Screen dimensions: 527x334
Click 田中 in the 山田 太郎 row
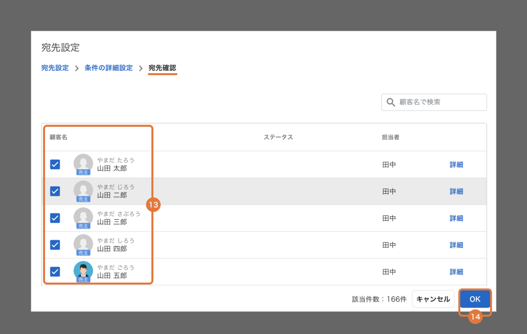(389, 165)
